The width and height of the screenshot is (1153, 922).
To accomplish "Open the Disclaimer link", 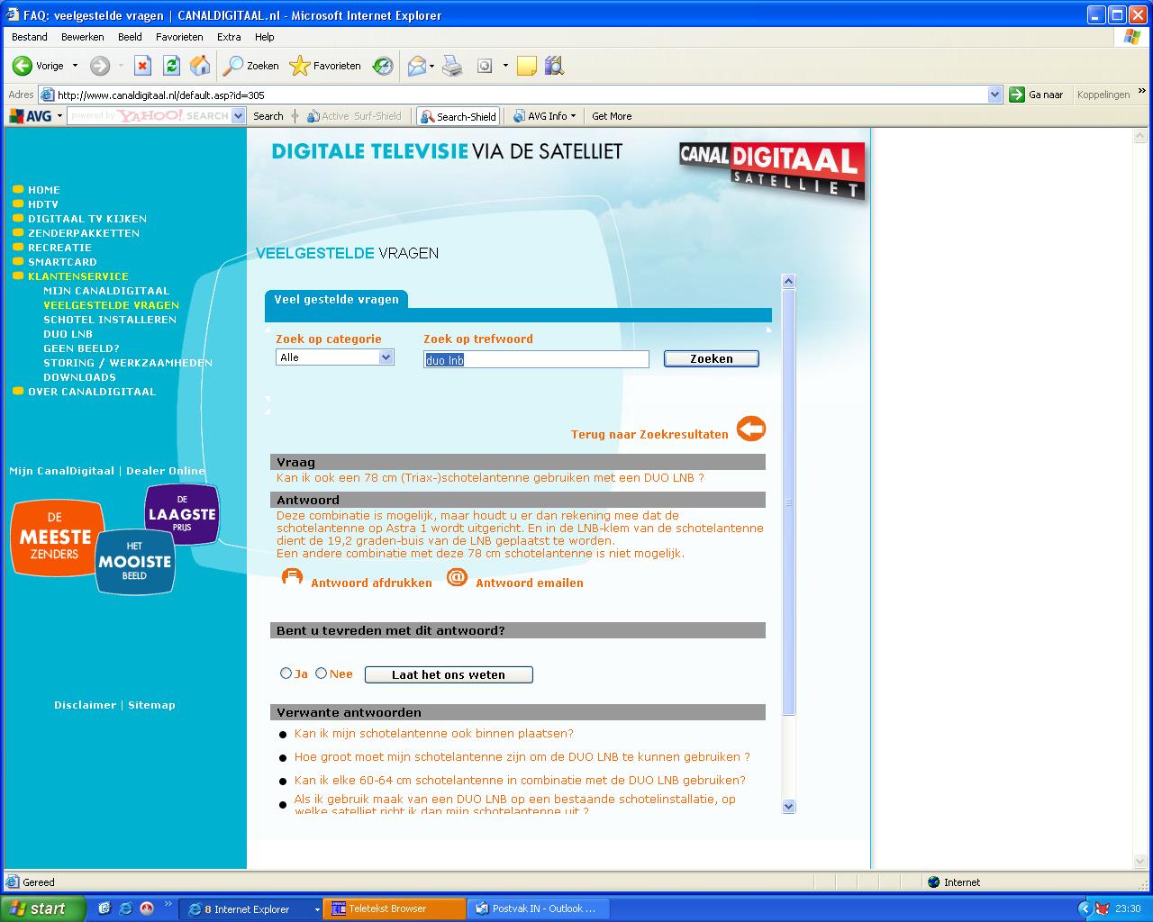I will (x=85, y=705).
